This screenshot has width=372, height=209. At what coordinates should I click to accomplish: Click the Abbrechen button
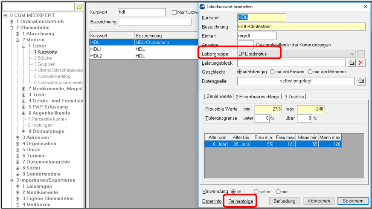coord(319,201)
